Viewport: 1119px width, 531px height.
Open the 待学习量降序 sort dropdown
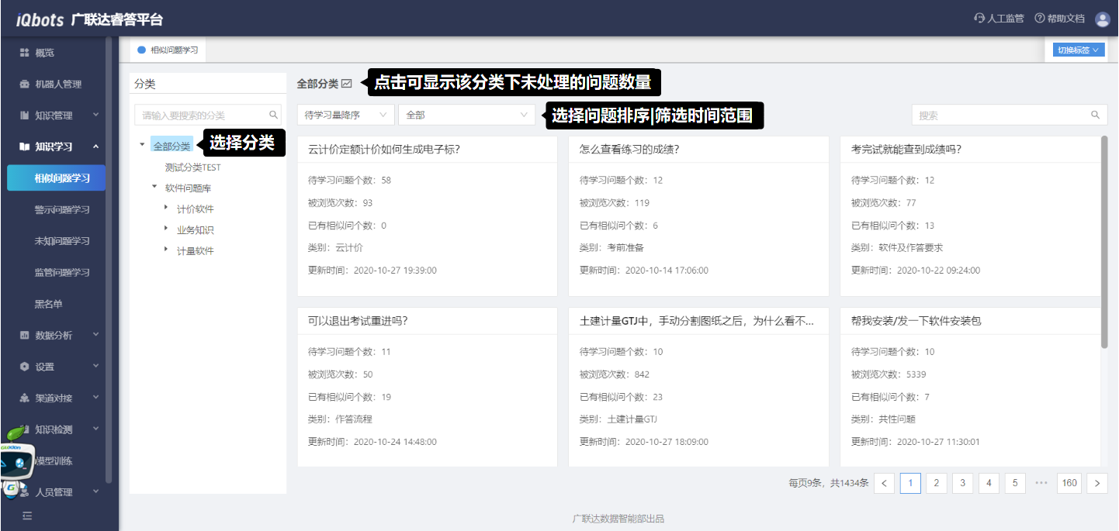(345, 115)
